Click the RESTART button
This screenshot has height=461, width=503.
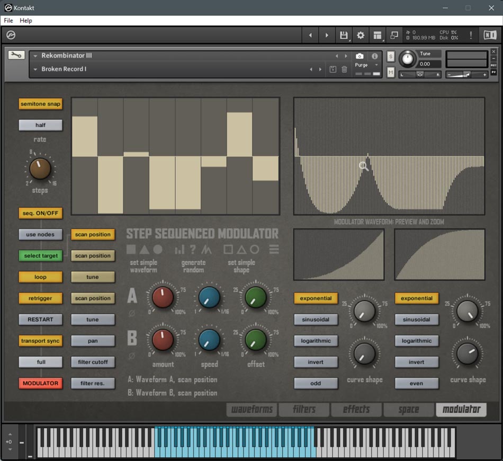pyautogui.click(x=40, y=320)
